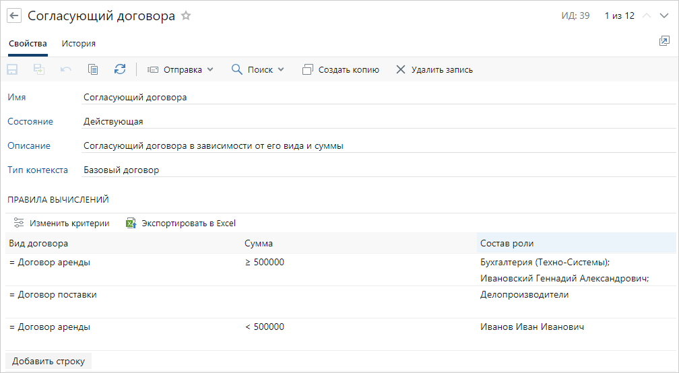Click the Создать копию button

tap(341, 69)
